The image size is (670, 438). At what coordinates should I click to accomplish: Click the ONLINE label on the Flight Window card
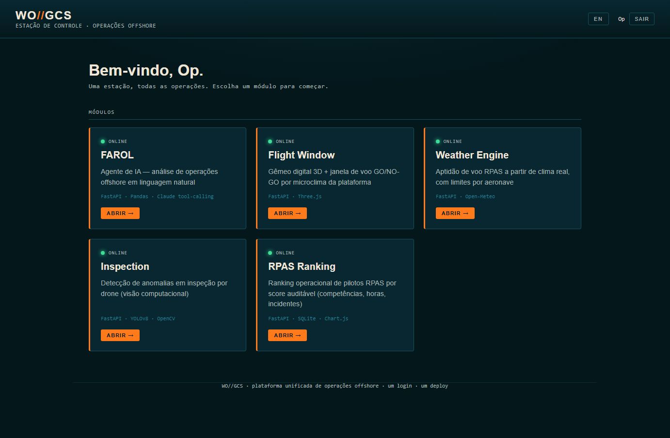click(x=285, y=141)
